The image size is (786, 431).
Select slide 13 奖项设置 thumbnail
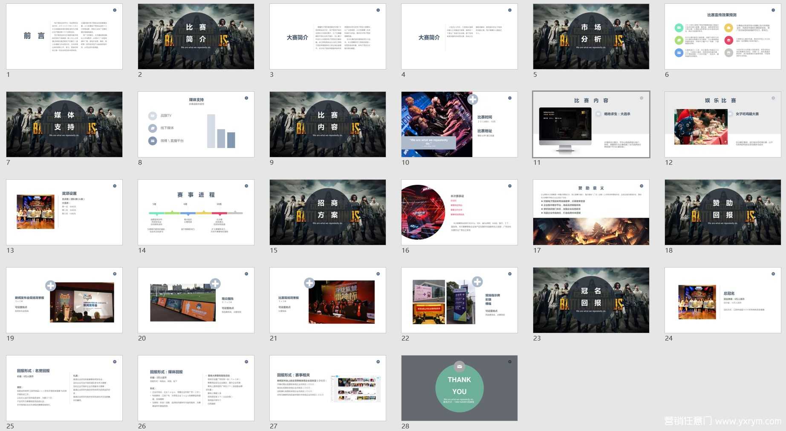(64, 212)
